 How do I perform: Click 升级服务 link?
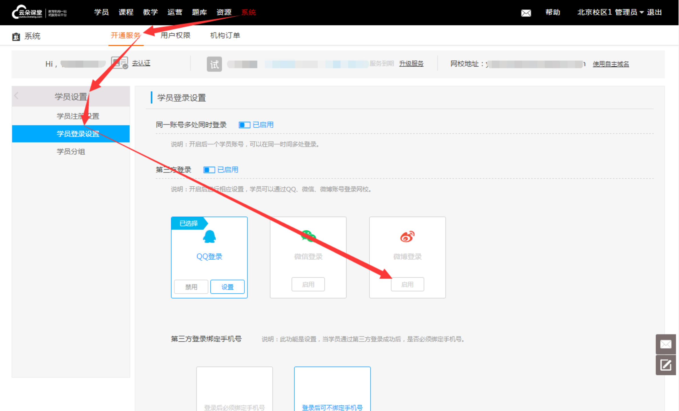(411, 64)
